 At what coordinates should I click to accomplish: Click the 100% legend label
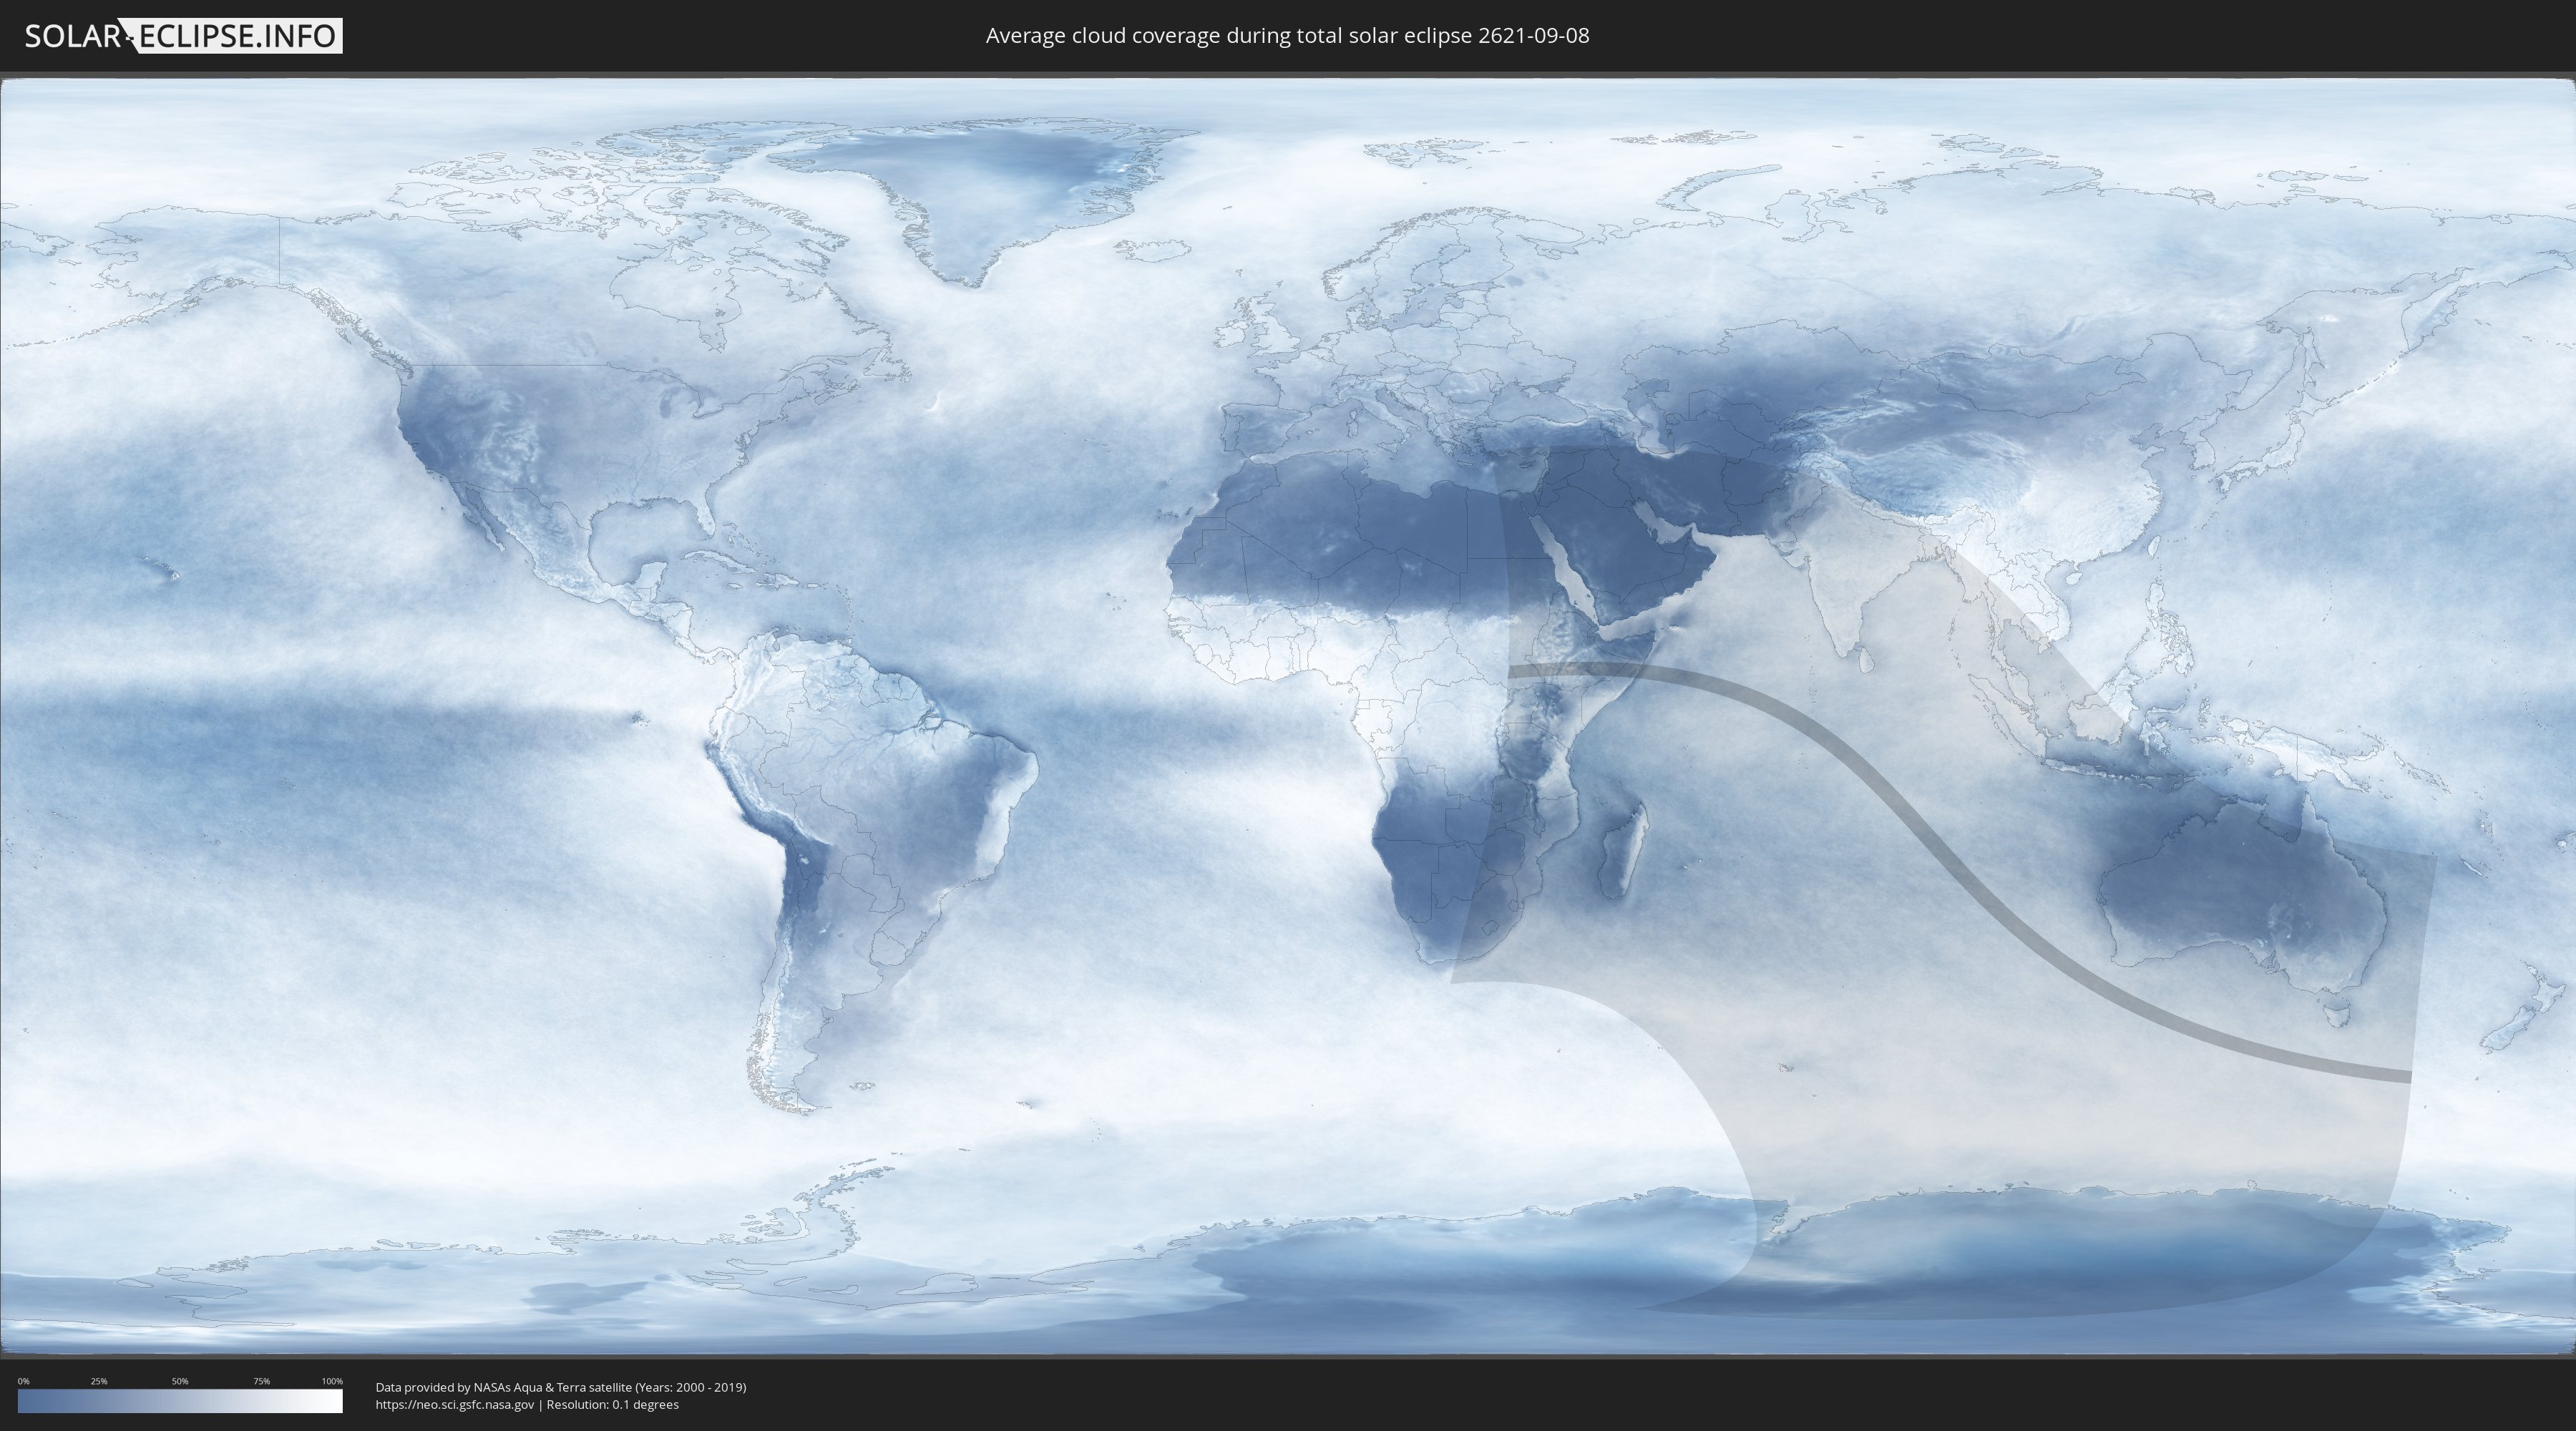pos(332,1381)
